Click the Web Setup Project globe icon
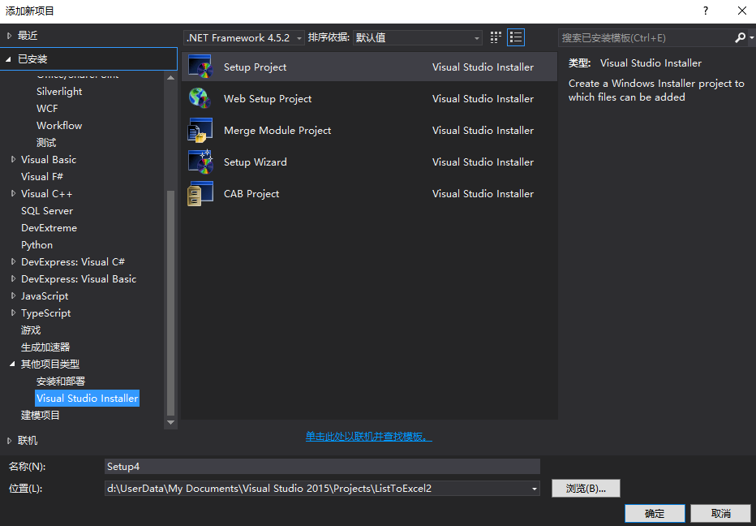 click(200, 98)
